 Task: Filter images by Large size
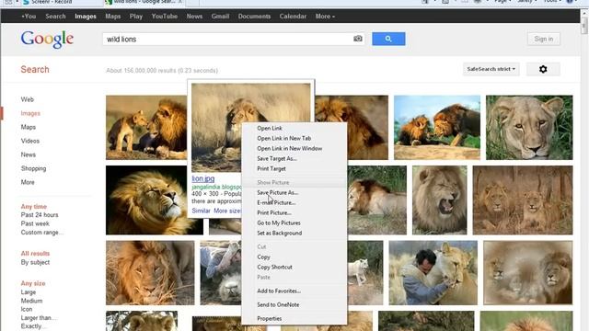[x=29, y=292]
